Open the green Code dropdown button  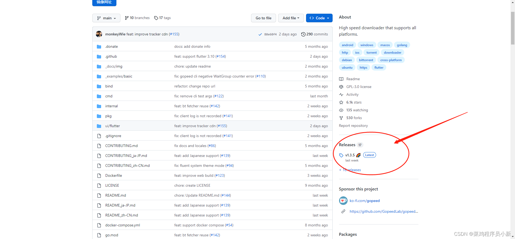pyautogui.click(x=319, y=18)
